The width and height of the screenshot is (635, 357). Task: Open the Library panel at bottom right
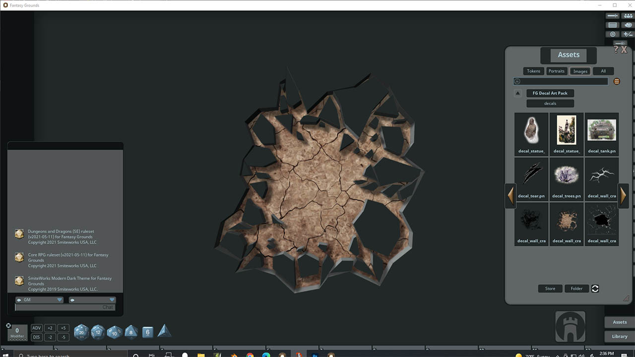619,336
